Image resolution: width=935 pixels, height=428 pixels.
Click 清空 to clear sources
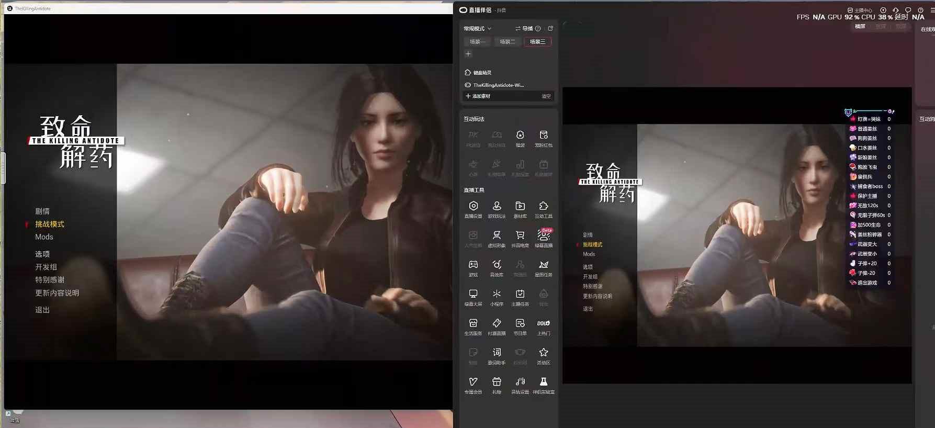pyautogui.click(x=546, y=96)
